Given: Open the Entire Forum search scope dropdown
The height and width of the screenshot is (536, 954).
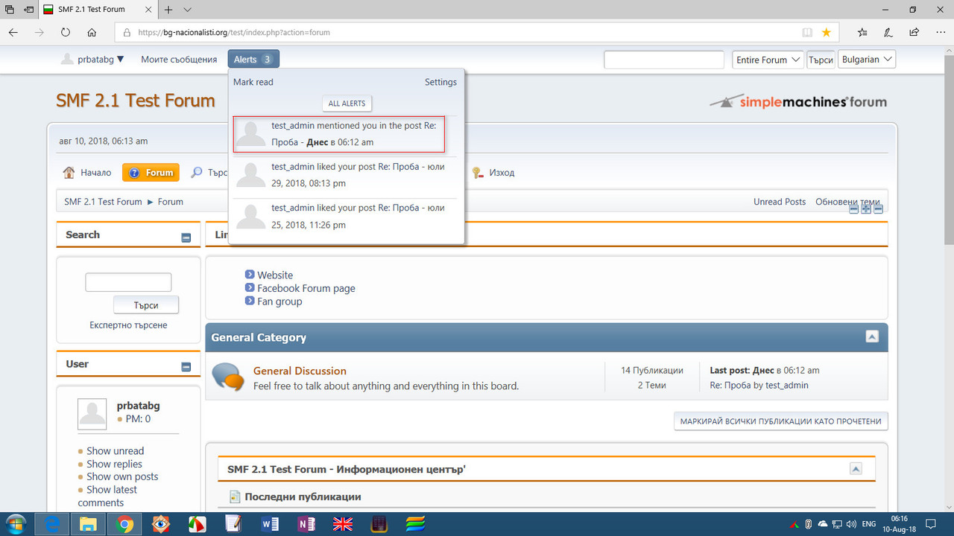Looking at the screenshot, I should click(767, 60).
